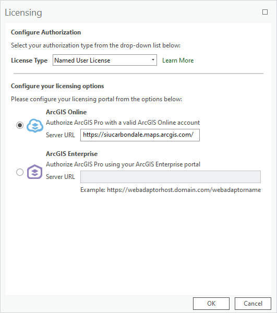Click the ArcGIS Online heading

pyautogui.click(x=66, y=112)
